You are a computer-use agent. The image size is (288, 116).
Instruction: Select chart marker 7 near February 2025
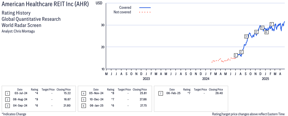tap(272, 24)
